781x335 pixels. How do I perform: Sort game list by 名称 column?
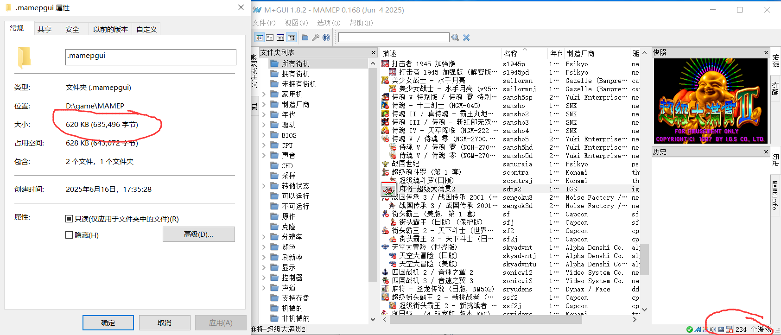click(524, 53)
